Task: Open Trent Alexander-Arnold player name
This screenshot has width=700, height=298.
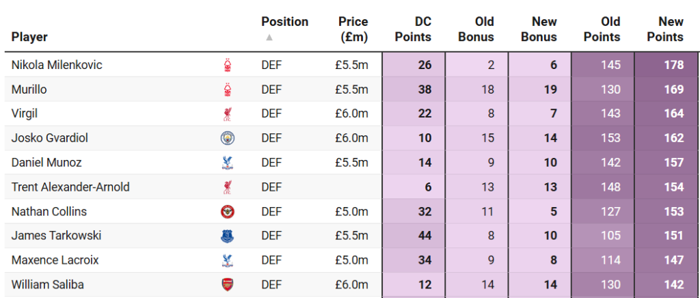Action: coord(70,187)
